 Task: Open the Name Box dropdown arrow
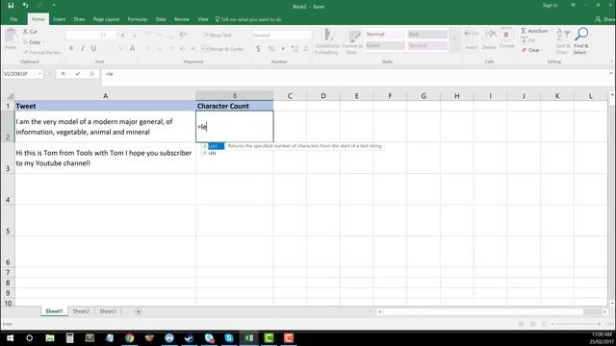coord(39,74)
